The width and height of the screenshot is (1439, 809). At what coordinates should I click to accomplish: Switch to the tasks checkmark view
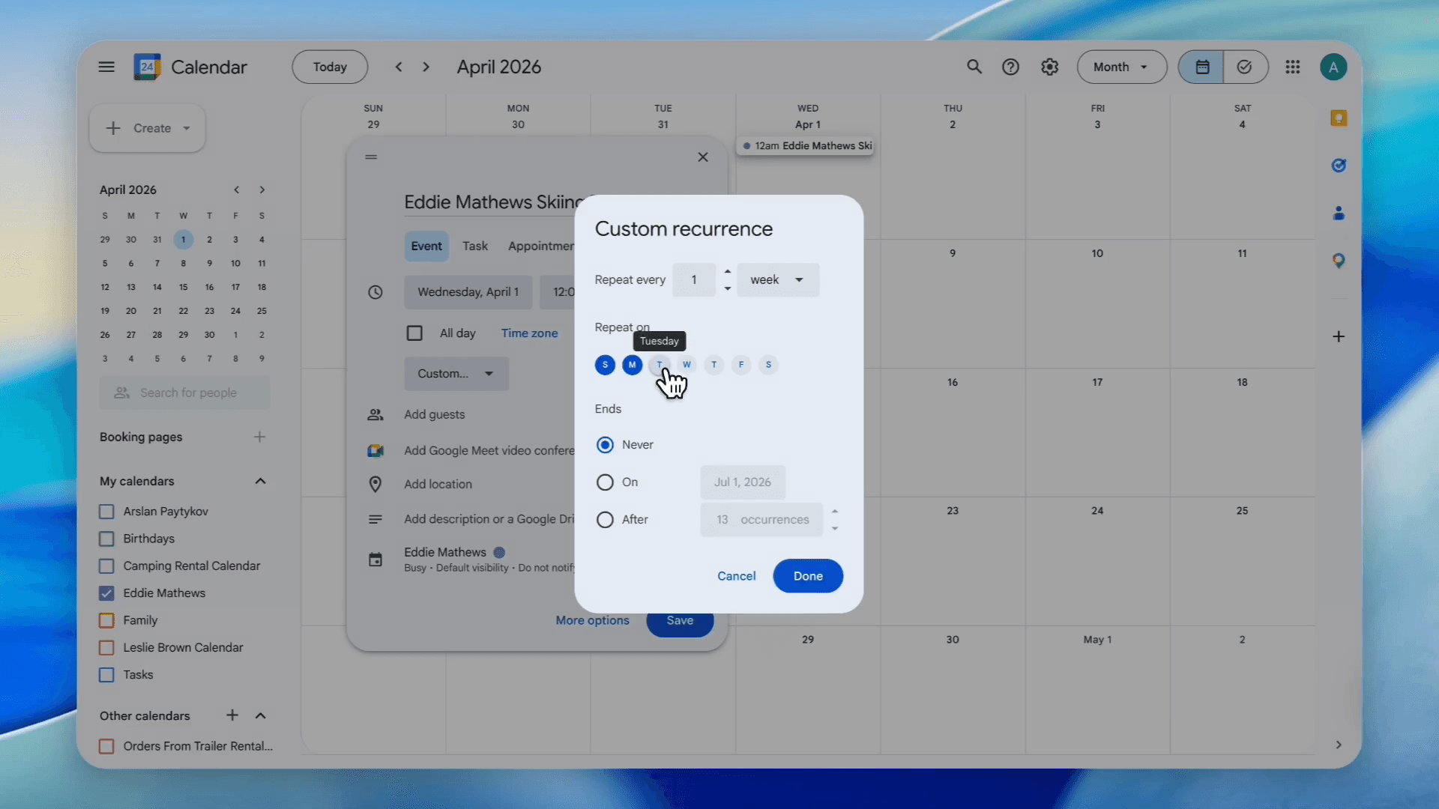pos(1245,67)
